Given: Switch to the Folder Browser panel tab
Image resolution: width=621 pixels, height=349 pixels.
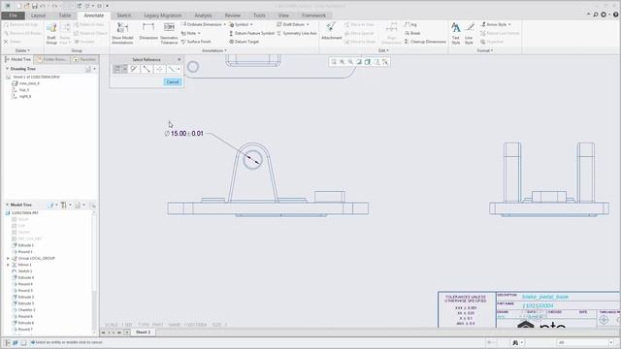Looking at the screenshot, I should pyautogui.click(x=52, y=59).
